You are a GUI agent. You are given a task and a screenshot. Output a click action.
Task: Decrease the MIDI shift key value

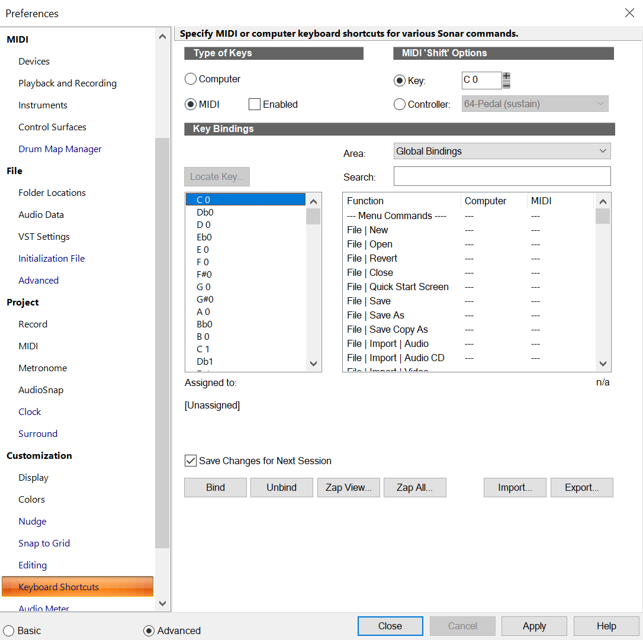pos(506,85)
